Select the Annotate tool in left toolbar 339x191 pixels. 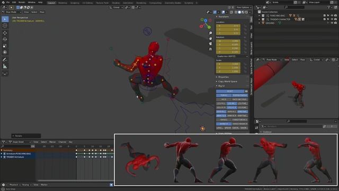click(x=5, y=59)
